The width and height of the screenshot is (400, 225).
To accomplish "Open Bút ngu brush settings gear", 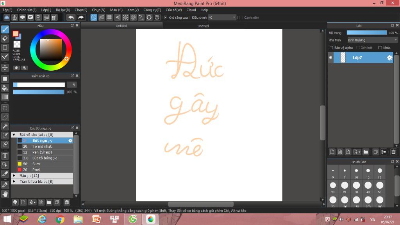I will click(70, 141).
